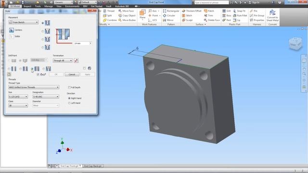308x173 pixels.
Task: Select the Thread tool in Modify panel
Action: (x=109, y=11)
